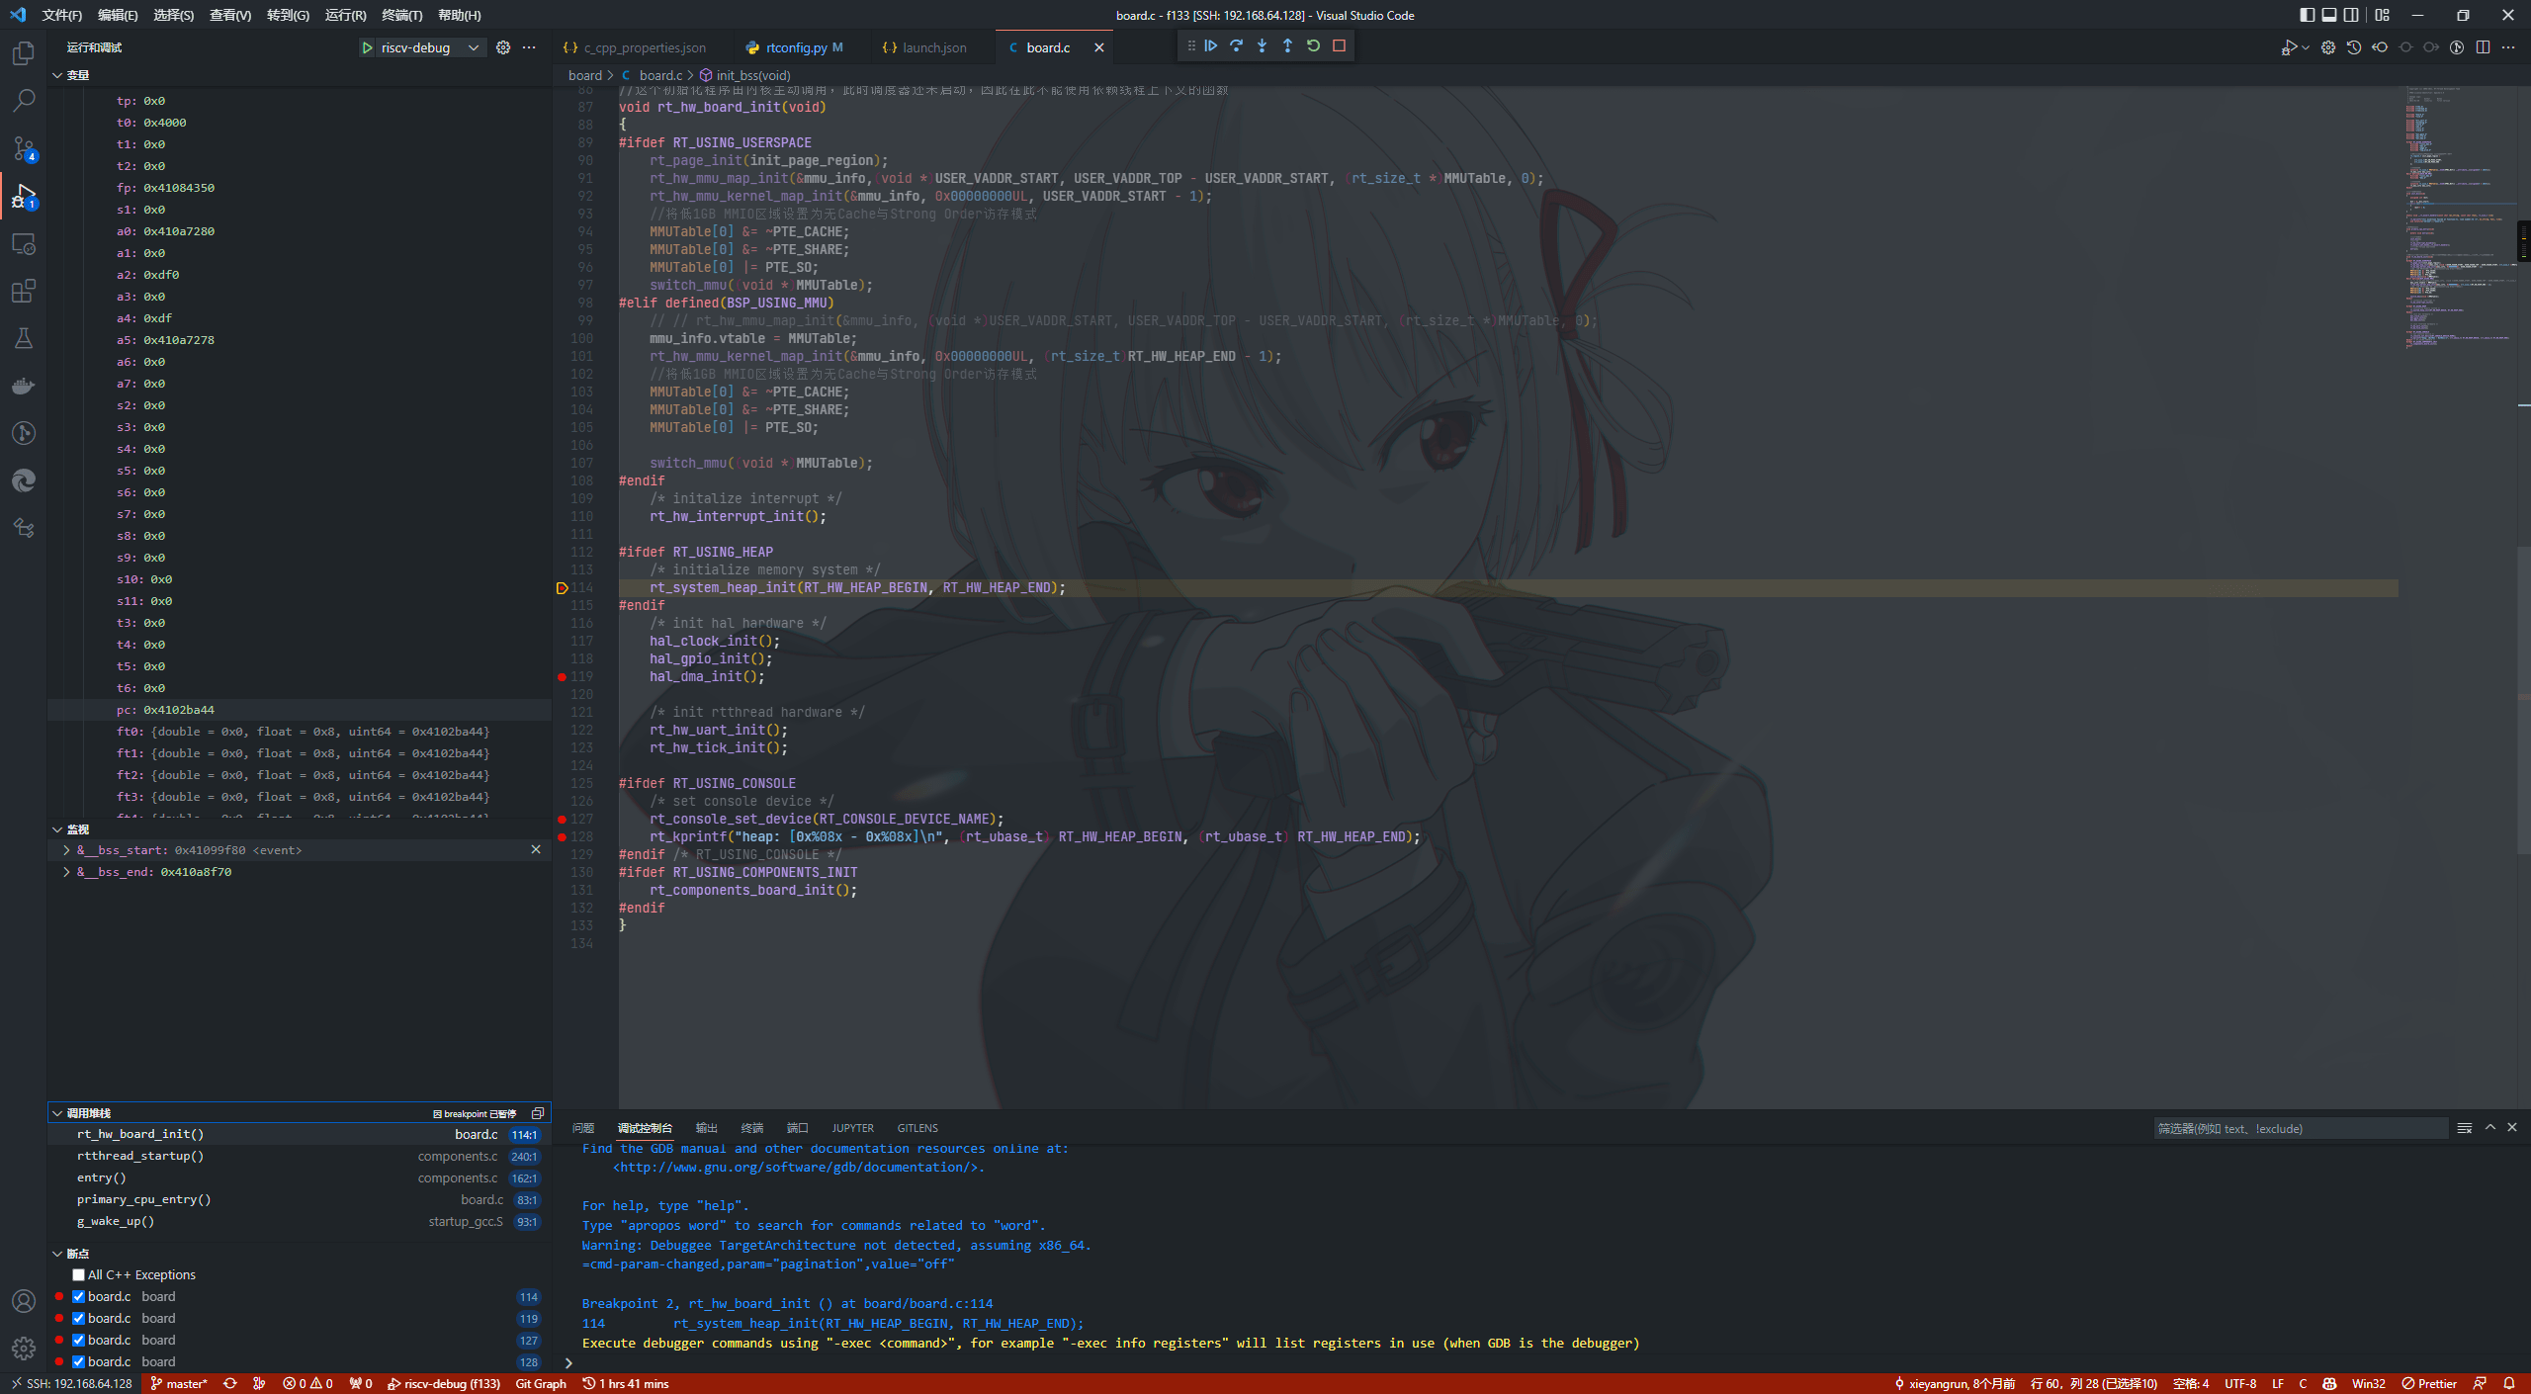Open the Explorer view in activity bar
This screenshot has height=1394, width=2531.
[24, 53]
